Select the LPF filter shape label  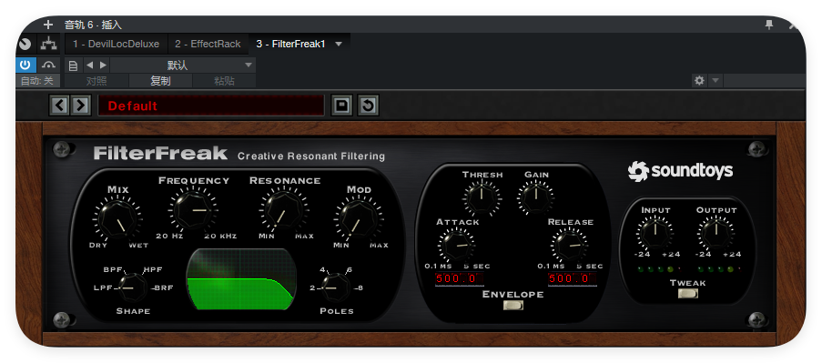(103, 287)
